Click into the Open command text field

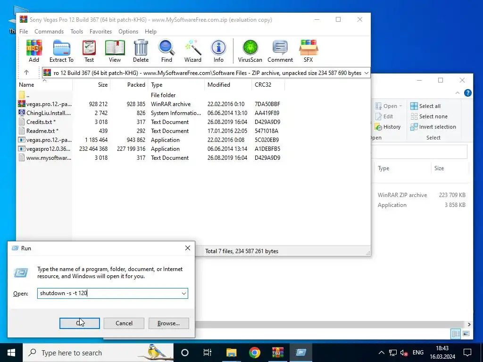click(109, 293)
